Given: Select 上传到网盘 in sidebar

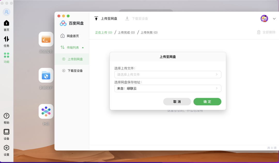Looking at the screenshot, I should (x=72, y=59).
